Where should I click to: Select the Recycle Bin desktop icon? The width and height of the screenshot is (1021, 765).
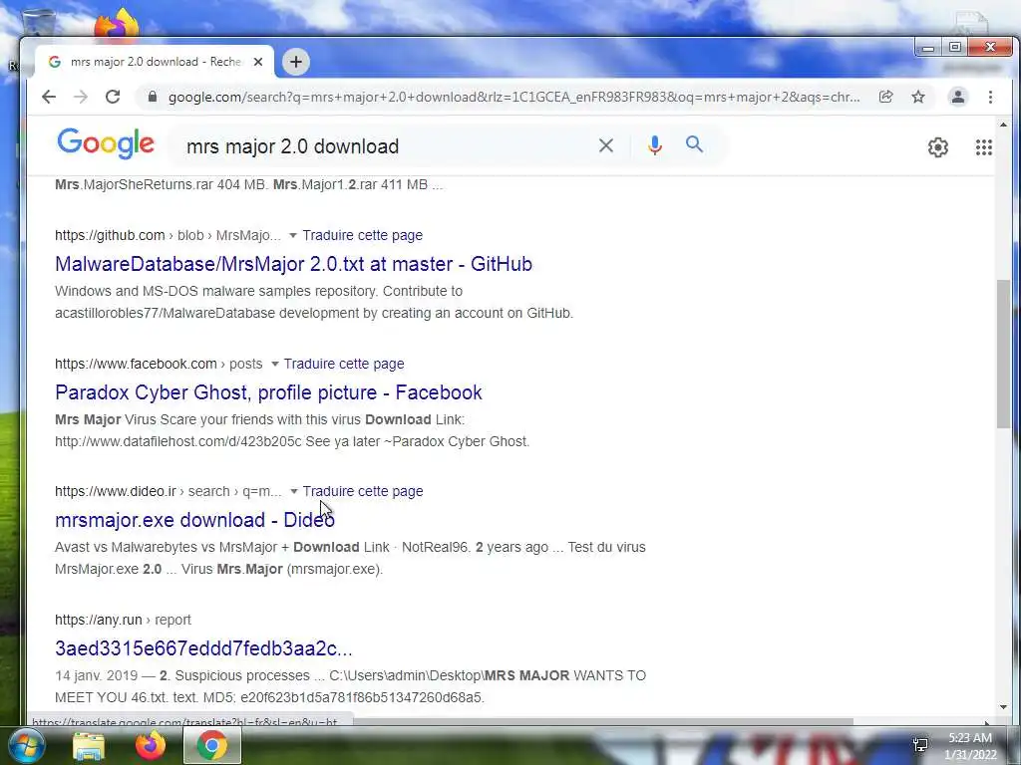[38, 23]
